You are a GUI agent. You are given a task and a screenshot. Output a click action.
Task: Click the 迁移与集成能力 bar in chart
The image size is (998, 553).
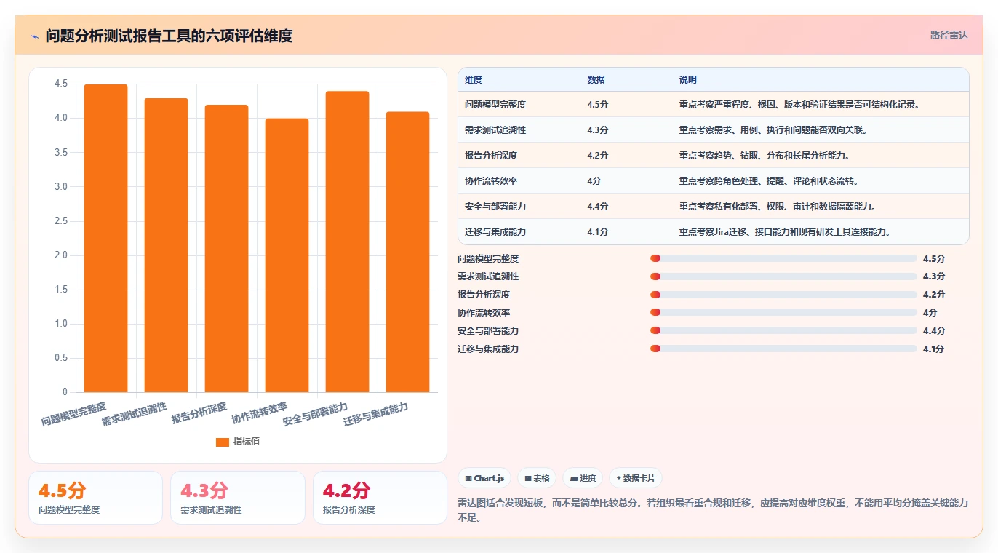[407, 252]
